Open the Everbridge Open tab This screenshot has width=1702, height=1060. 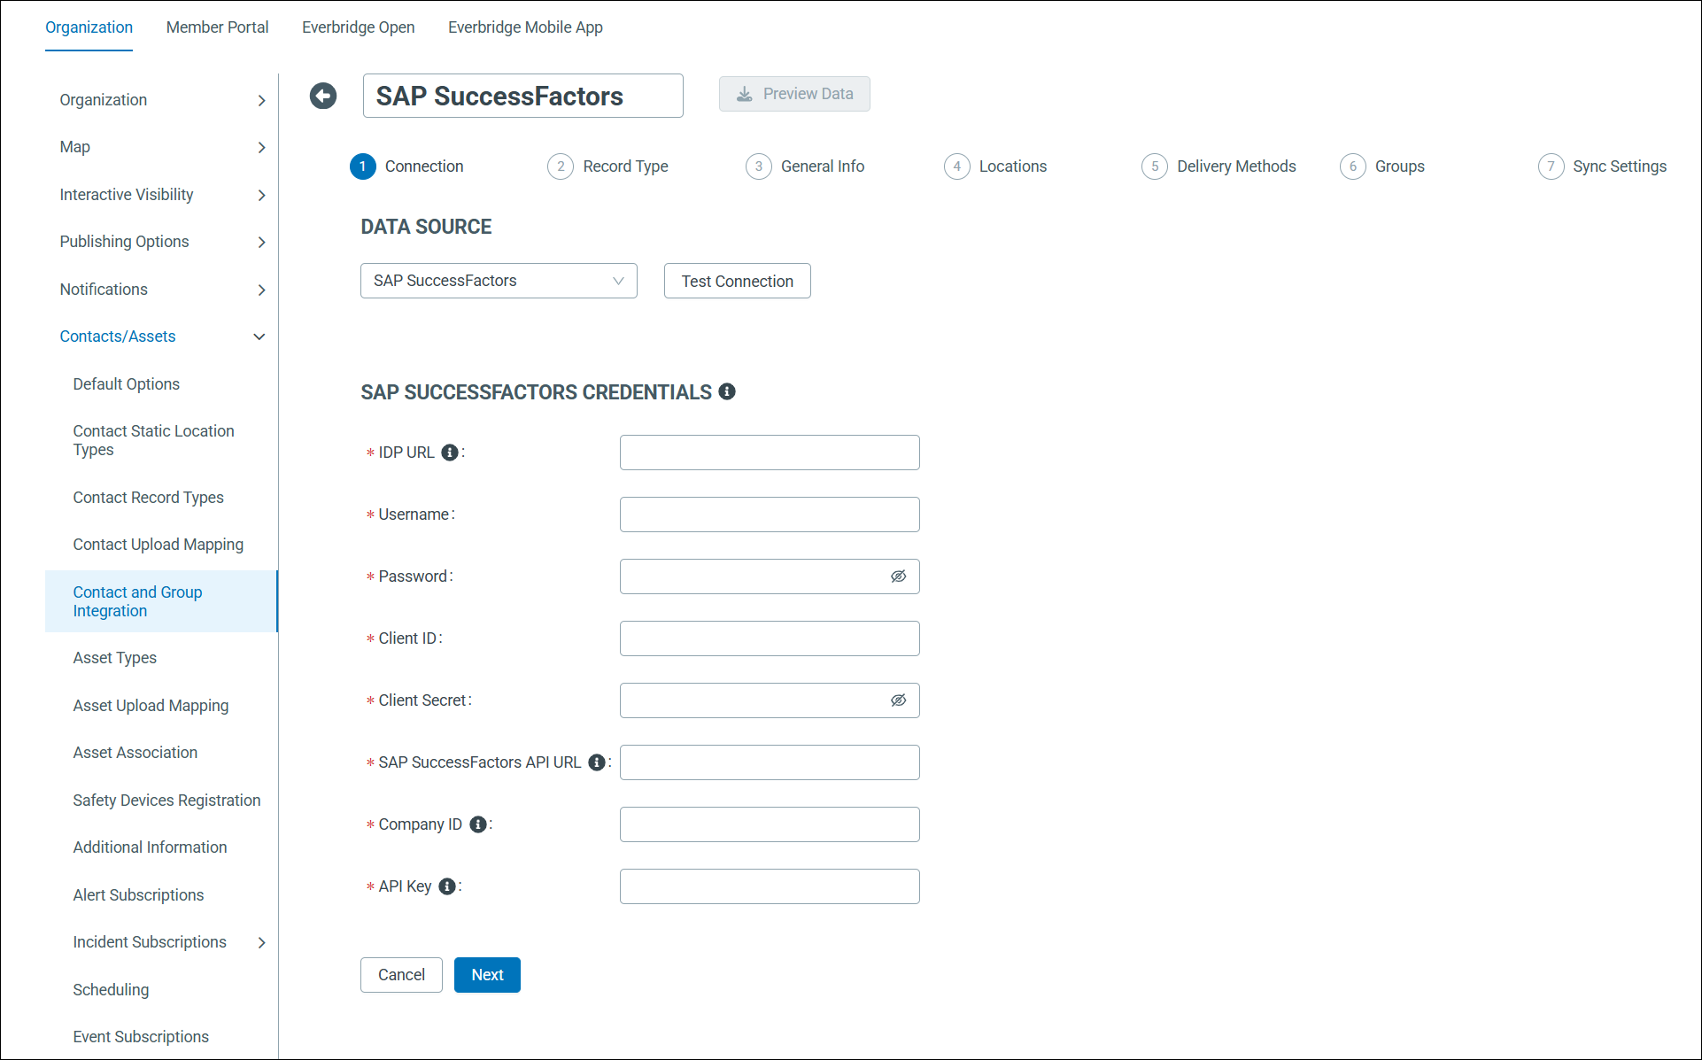pos(358,27)
